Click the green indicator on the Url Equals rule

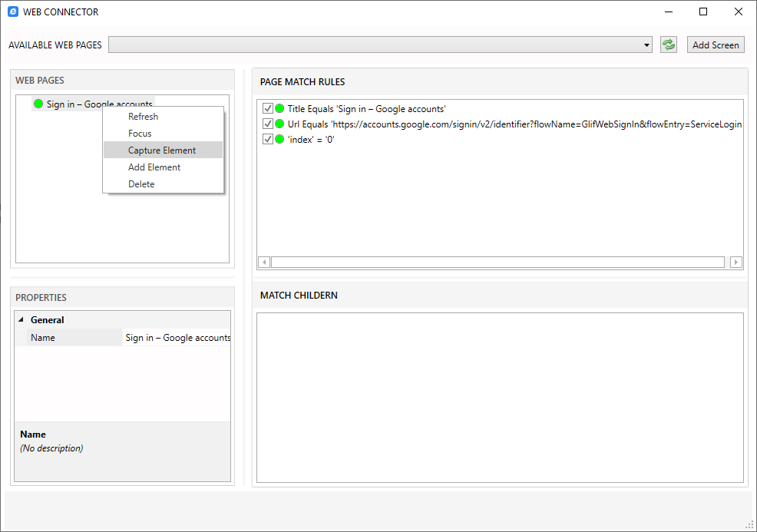click(278, 124)
